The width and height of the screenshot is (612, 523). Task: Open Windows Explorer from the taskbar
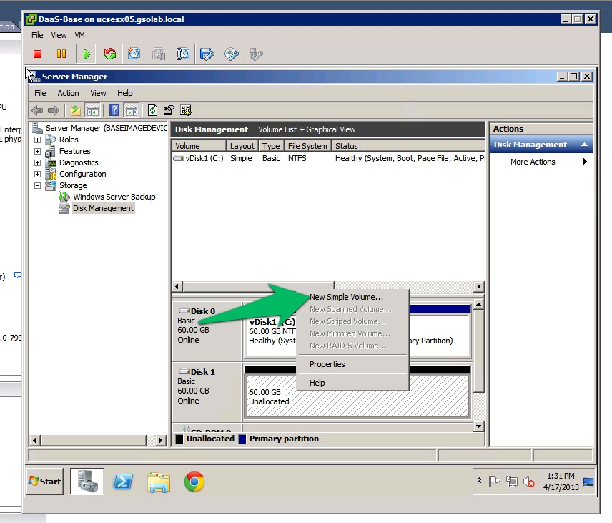point(159,482)
